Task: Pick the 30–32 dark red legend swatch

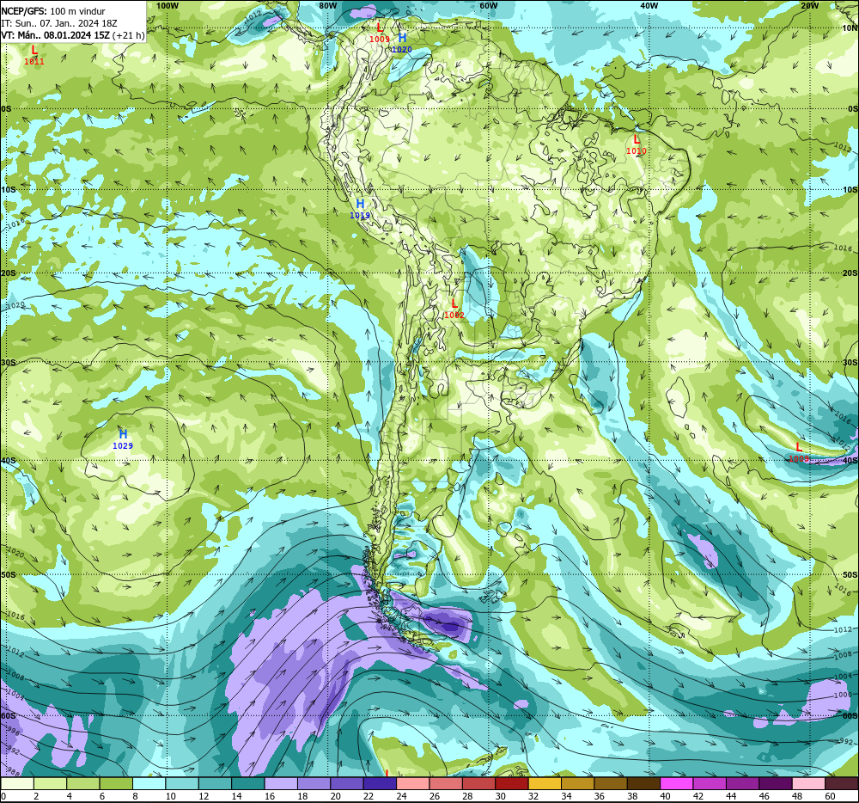Action: 512,784
